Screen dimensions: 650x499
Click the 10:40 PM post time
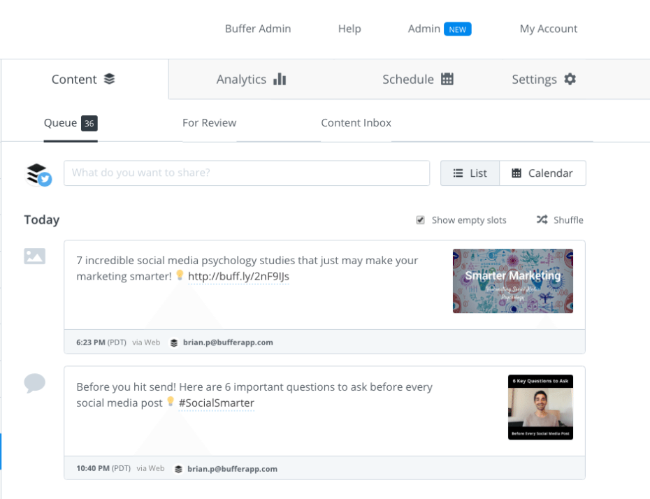tap(93, 468)
